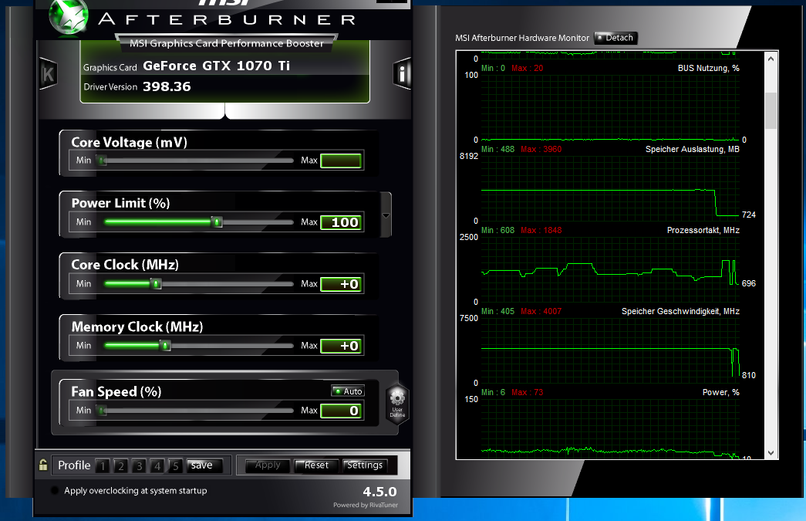
Task: Click the MSI Afterburner Hardware Monitor title
Action: [x=521, y=38]
